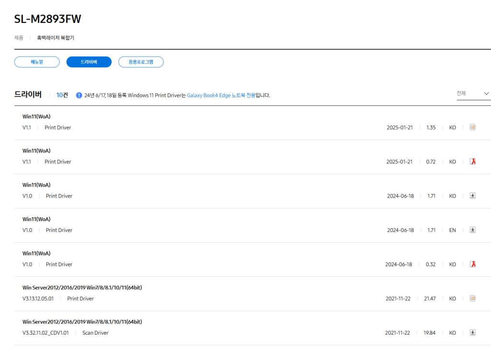Viewport: 491px width, 348px height.
Task: Download the EN language V1.0 Print Driver
Action: (x=472, y=230)
